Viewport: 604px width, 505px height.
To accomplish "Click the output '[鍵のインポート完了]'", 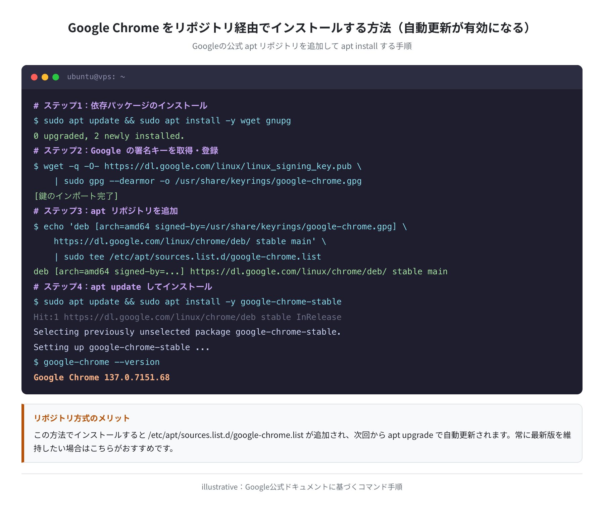I will coord(76,196).
